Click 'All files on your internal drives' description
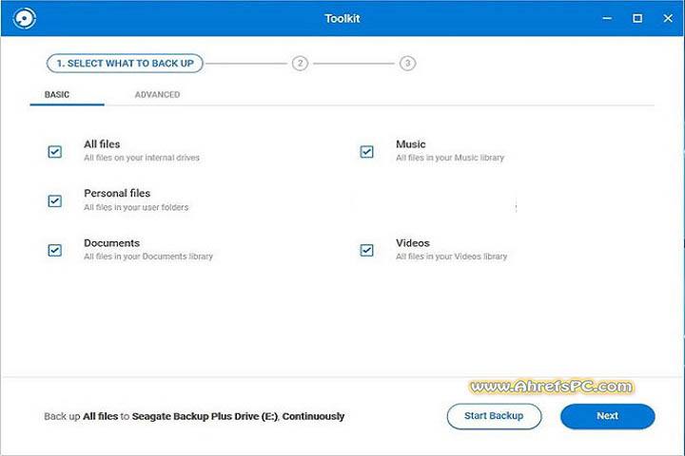This screenshot has height=456, width=685. click(x=142, y=158)
